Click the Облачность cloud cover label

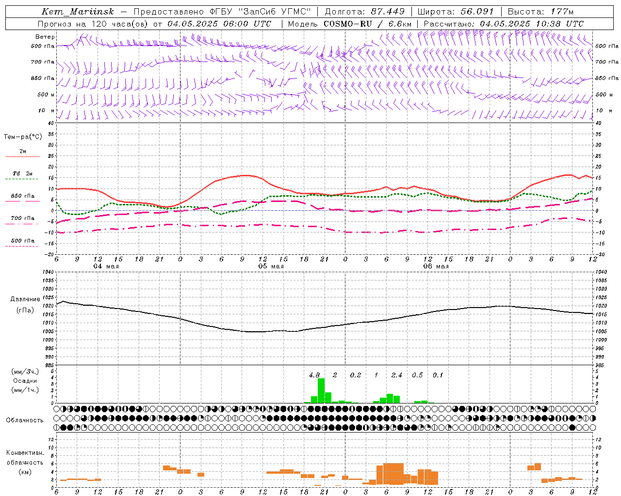tap(25, 420)
